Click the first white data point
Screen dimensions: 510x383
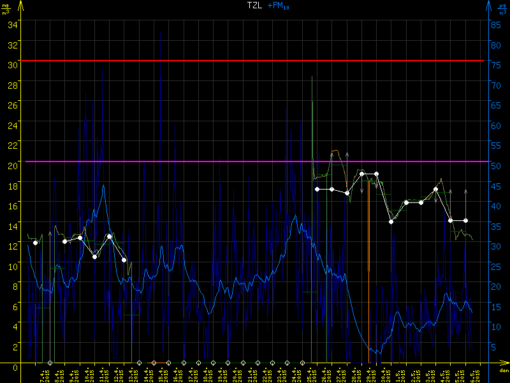tap(35, 243)
